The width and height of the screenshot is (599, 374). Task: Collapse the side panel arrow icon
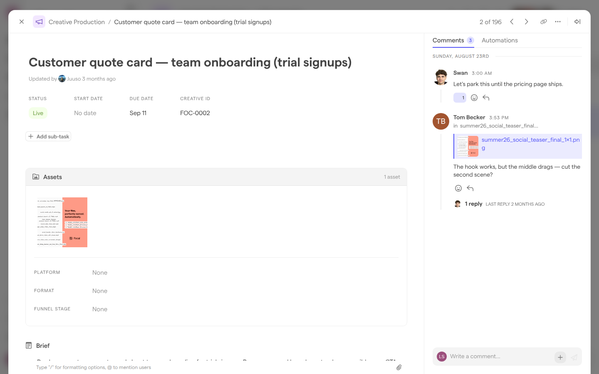[x=577, y=22]
